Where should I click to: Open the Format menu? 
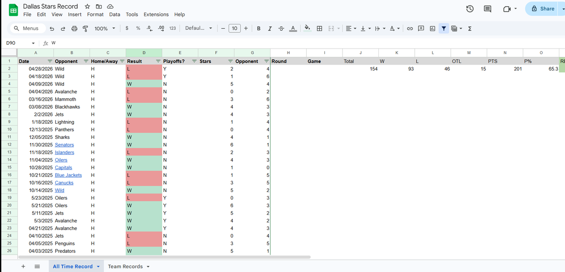[x=95, y=15]
